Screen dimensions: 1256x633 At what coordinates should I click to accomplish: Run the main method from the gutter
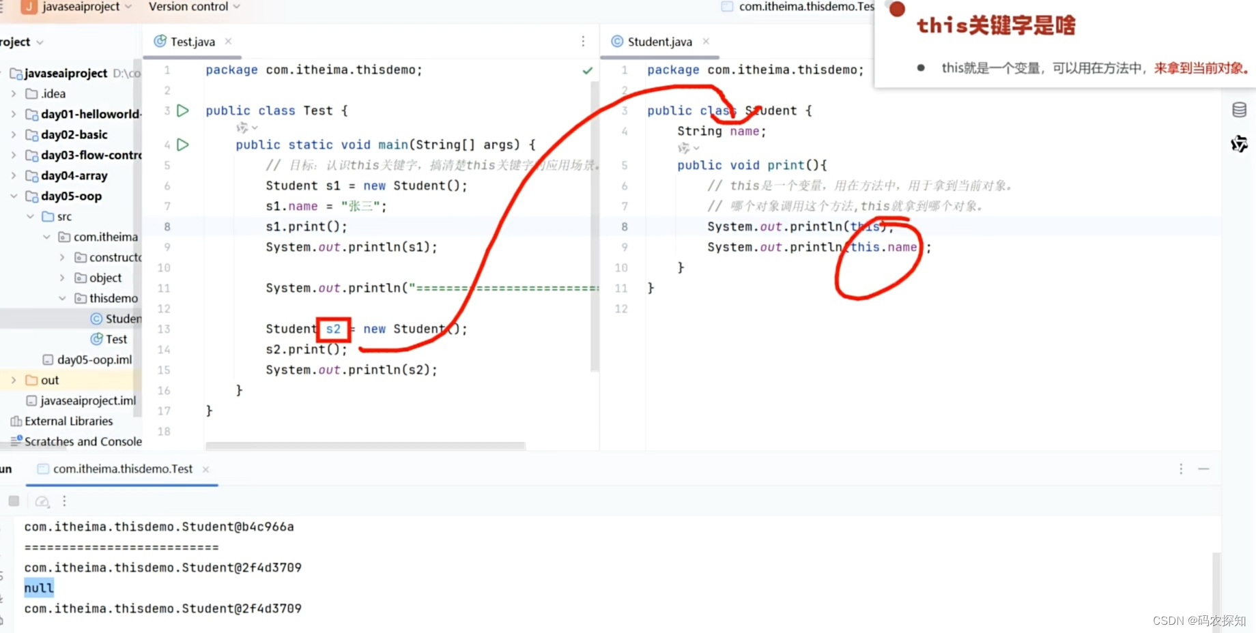tap(183, 145)
